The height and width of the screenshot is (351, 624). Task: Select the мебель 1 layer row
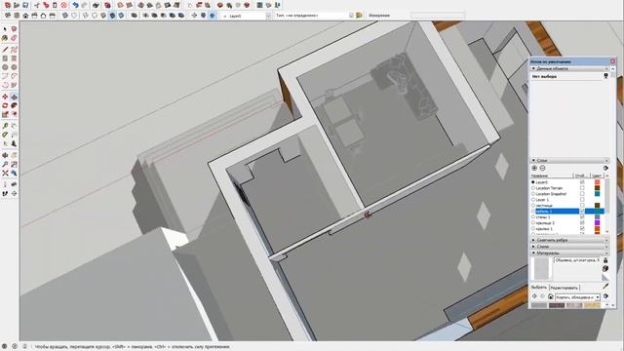567,211
